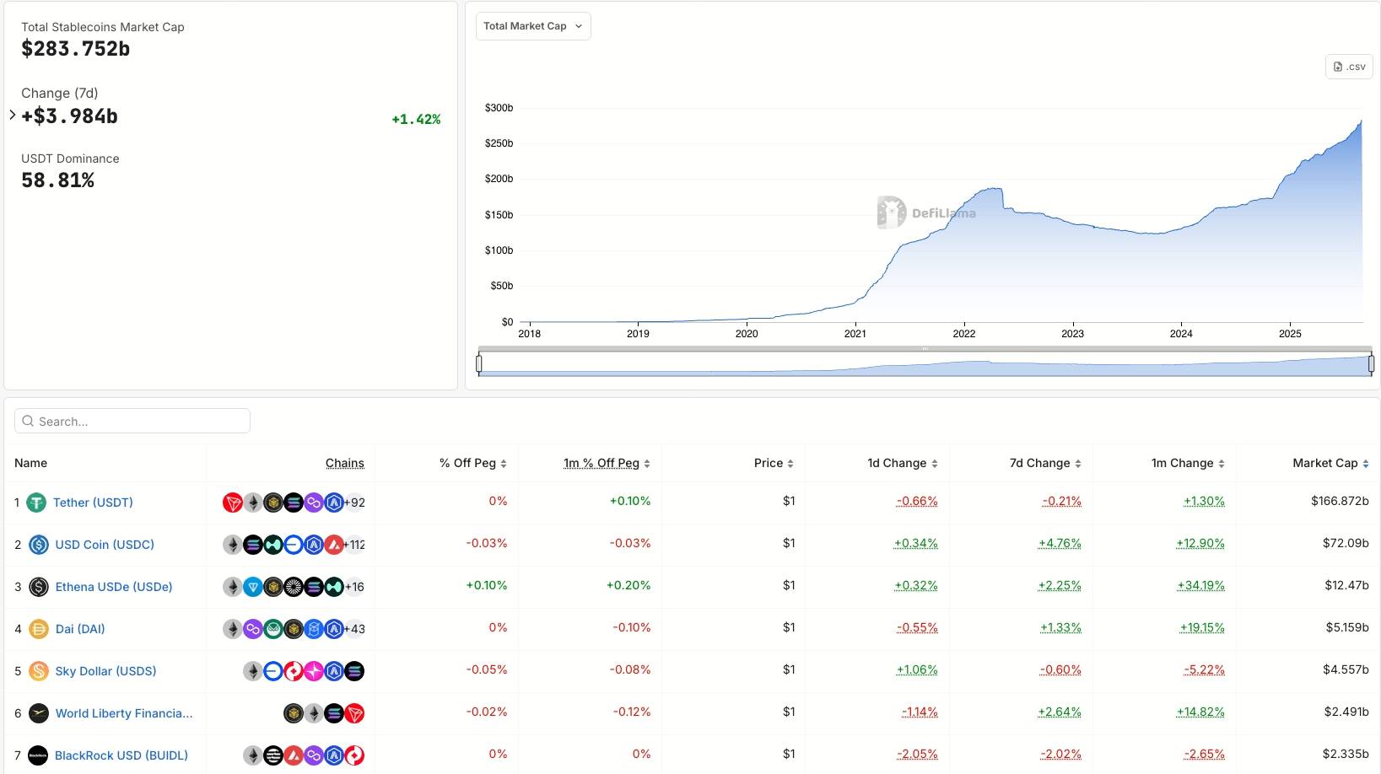1381x774 pixels.
Task: Download chart data as .csv
Action: [x=1349, y=67]
